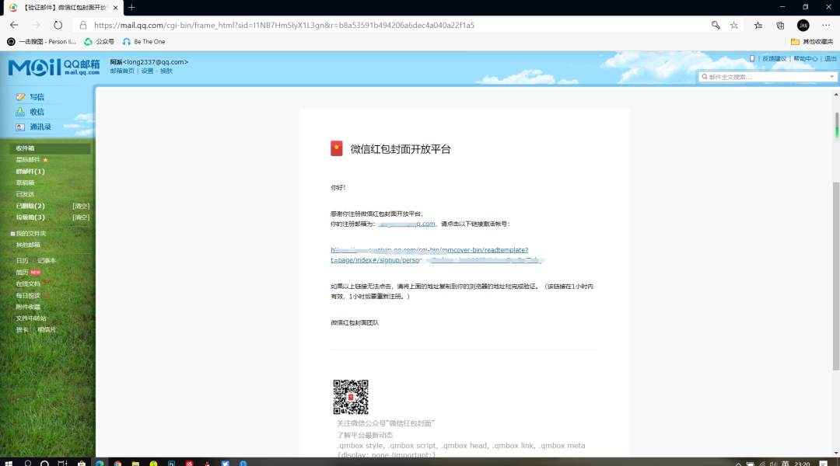The height and width of the screenshot is (466, 840).
Task: Reload the page with the refresh icon
Action: tap(58, 25)
